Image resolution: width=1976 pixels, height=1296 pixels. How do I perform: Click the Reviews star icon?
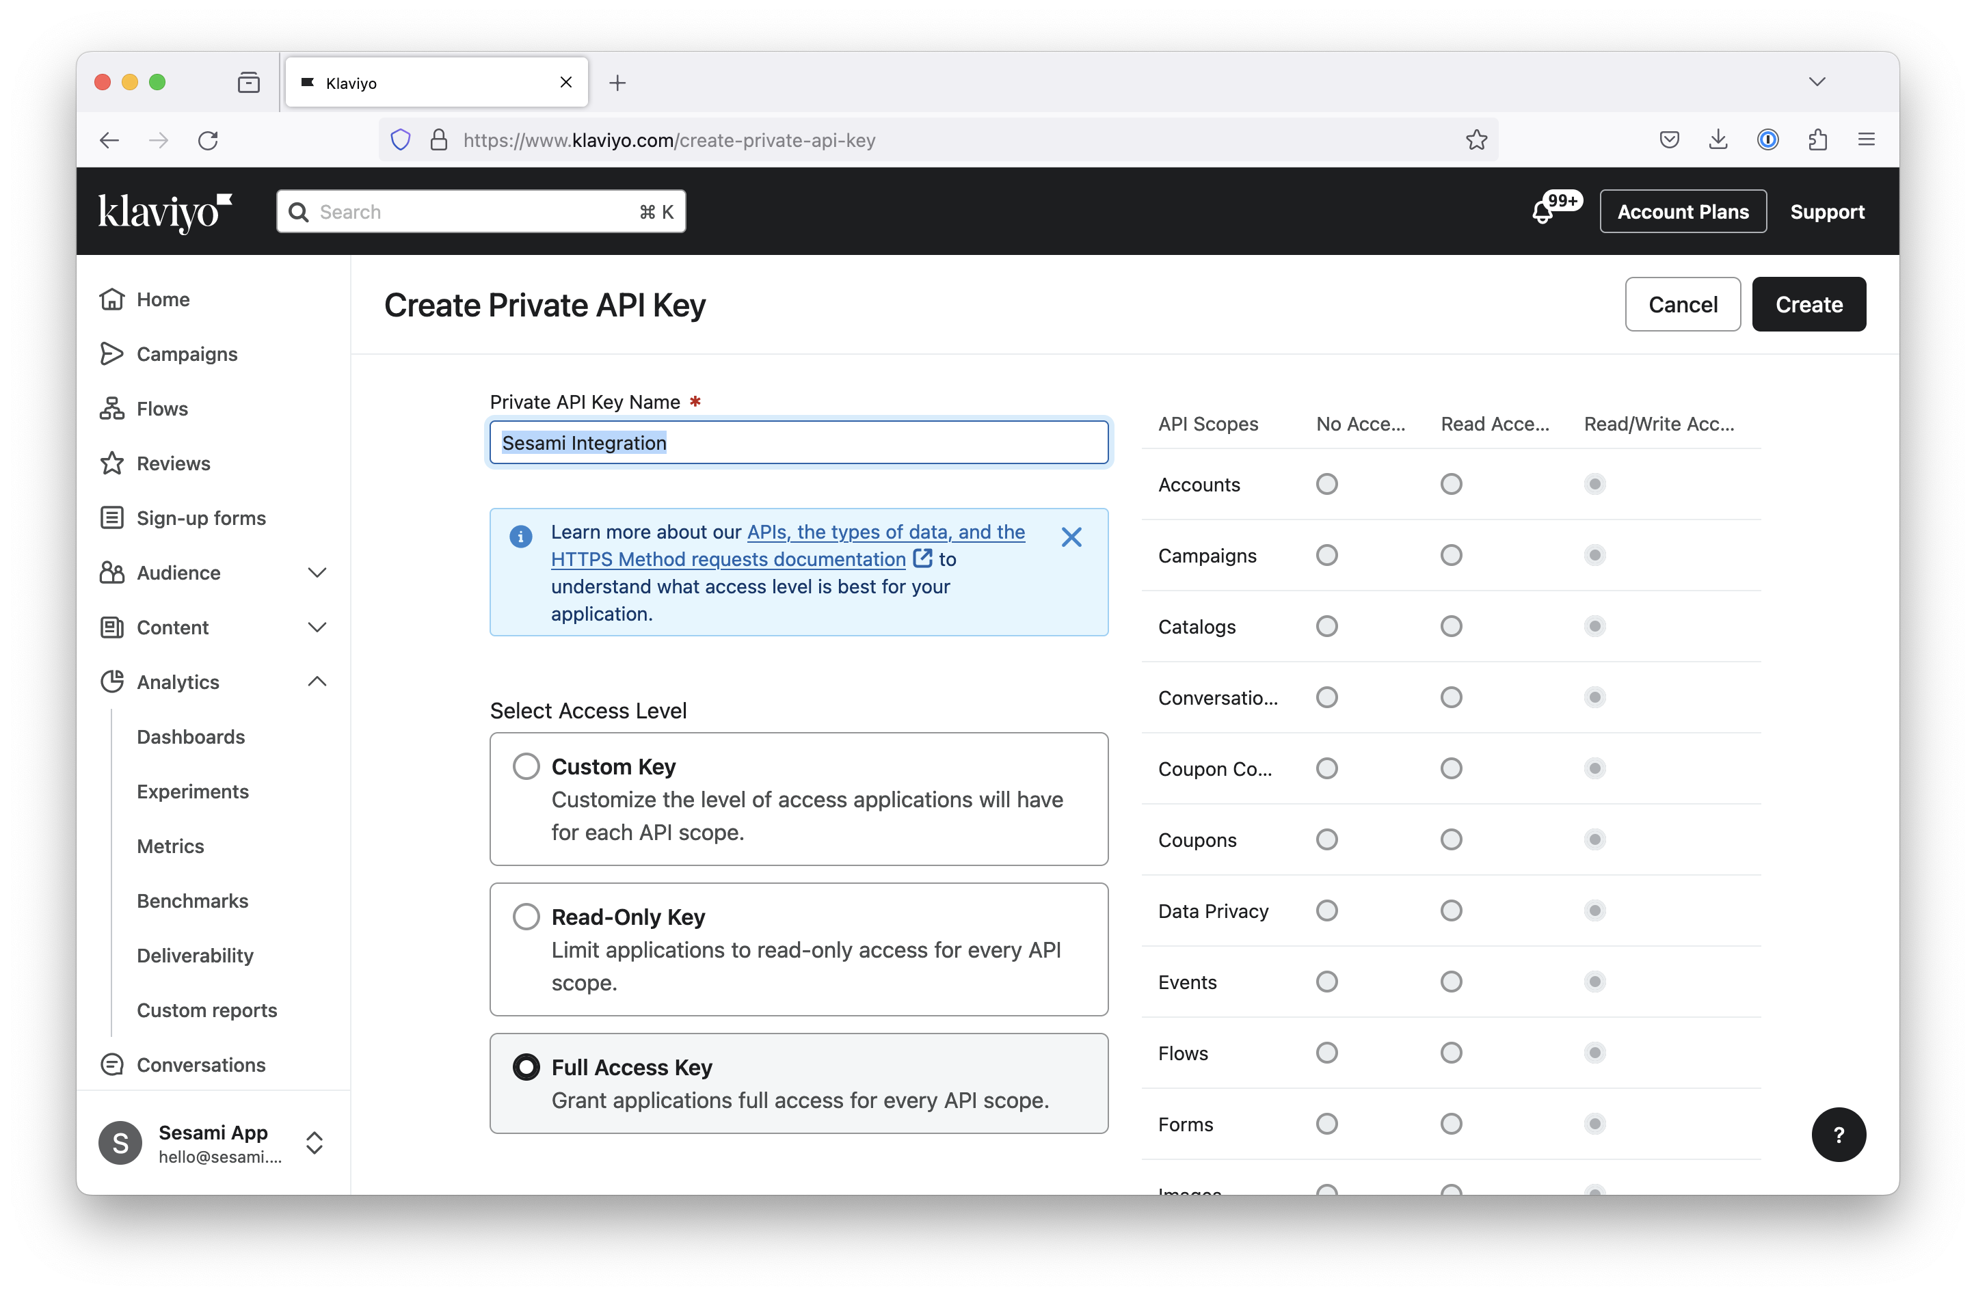[x=112, y=463]
